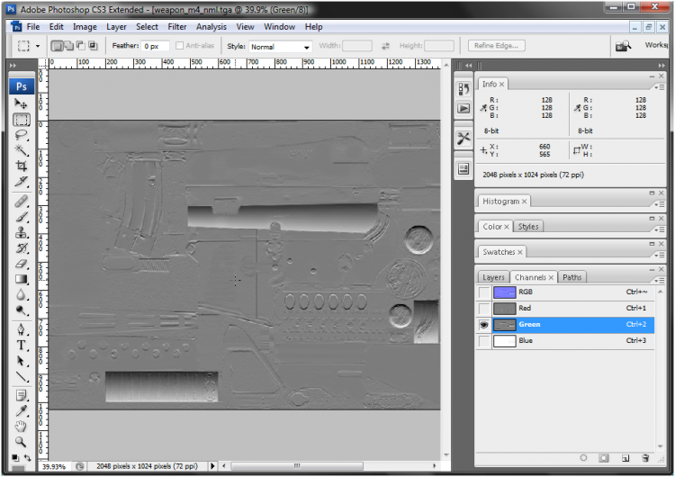This screenshot has width=675, height=477.
Task: Select the Move tool
Action: [21, 104]
